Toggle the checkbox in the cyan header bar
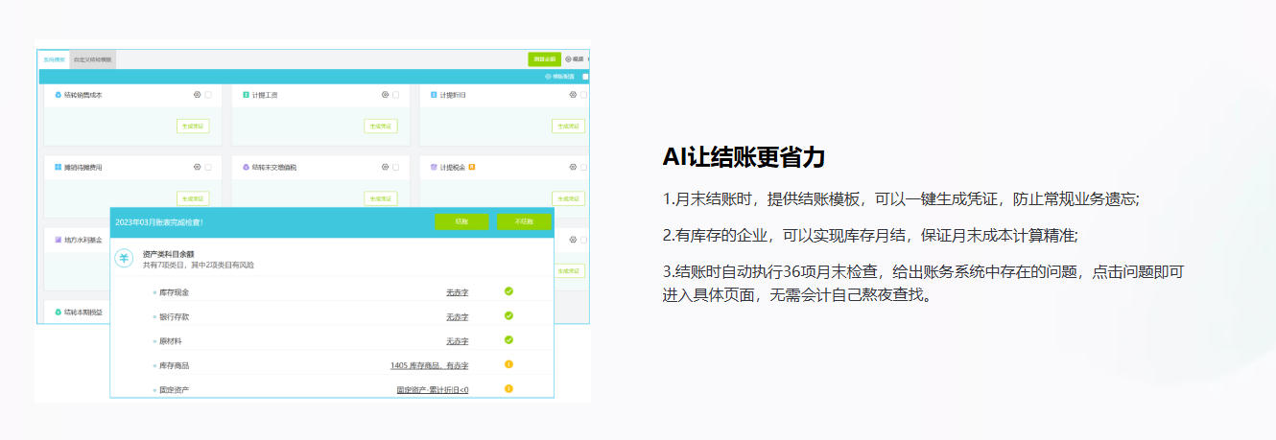Viewport: 1276px width, 440px height. click(586, 76)
